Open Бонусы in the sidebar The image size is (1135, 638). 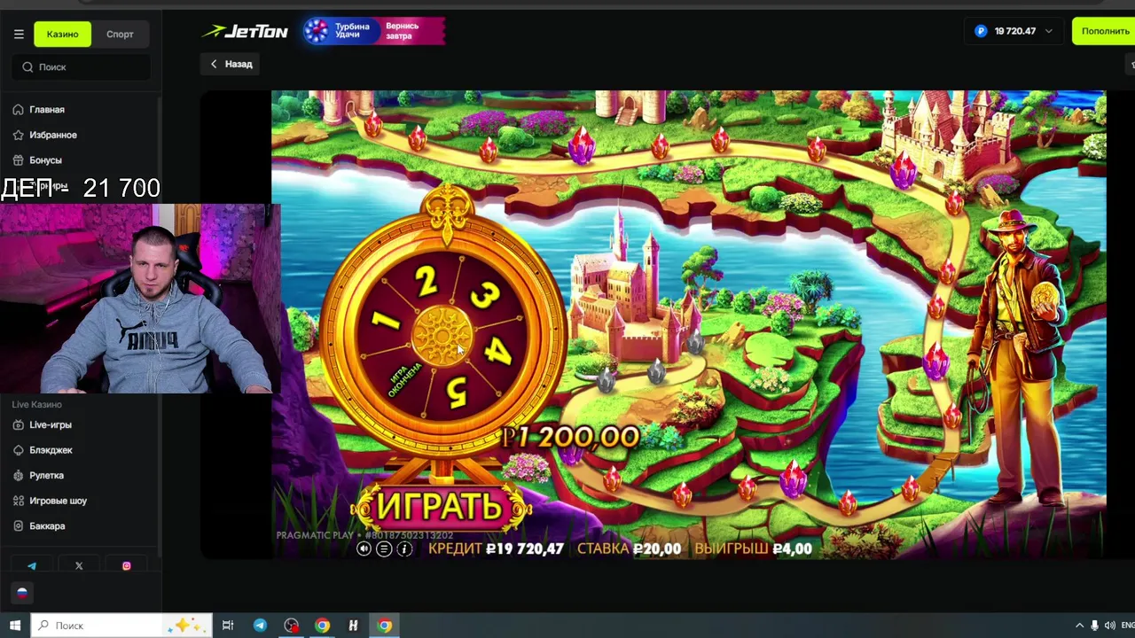tap(45, 160)
